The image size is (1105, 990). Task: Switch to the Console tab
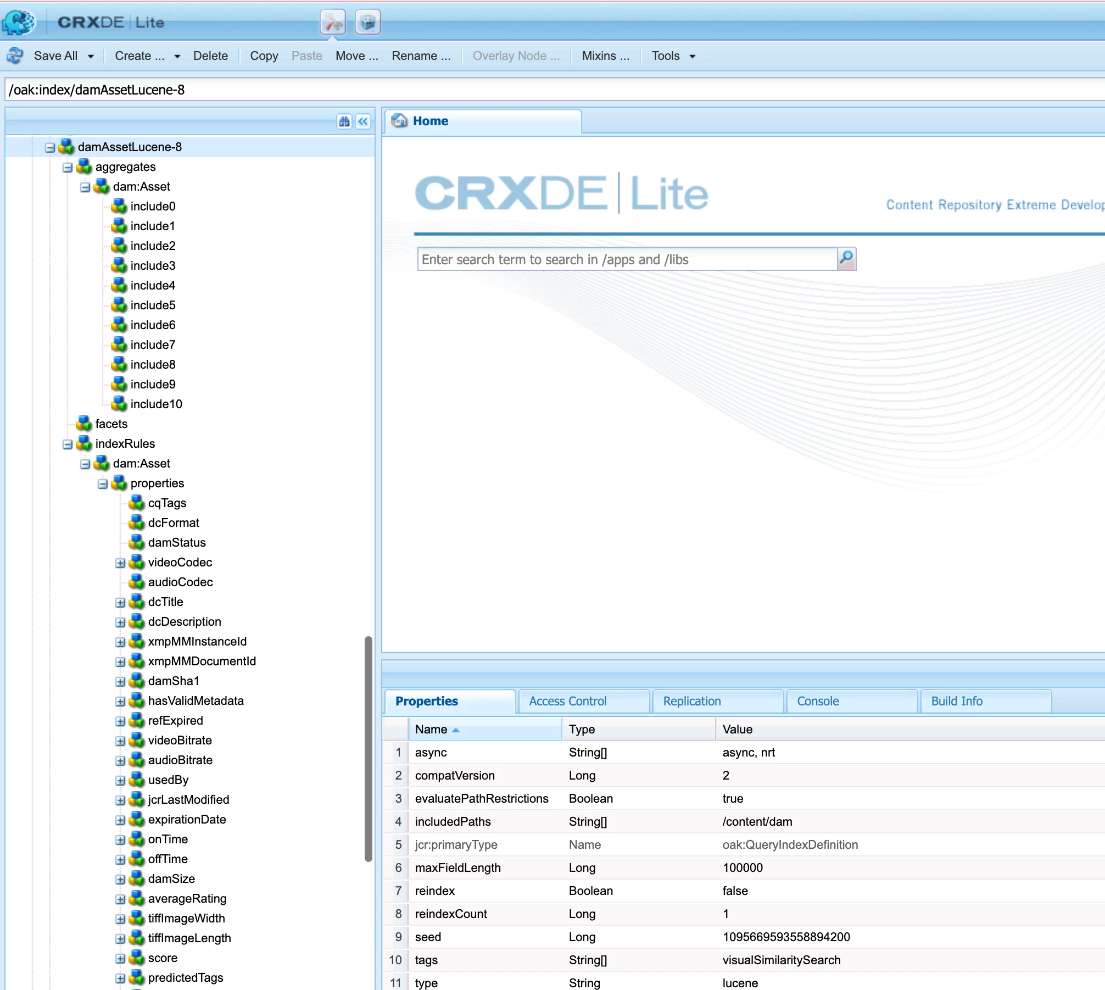coord(818,701)
